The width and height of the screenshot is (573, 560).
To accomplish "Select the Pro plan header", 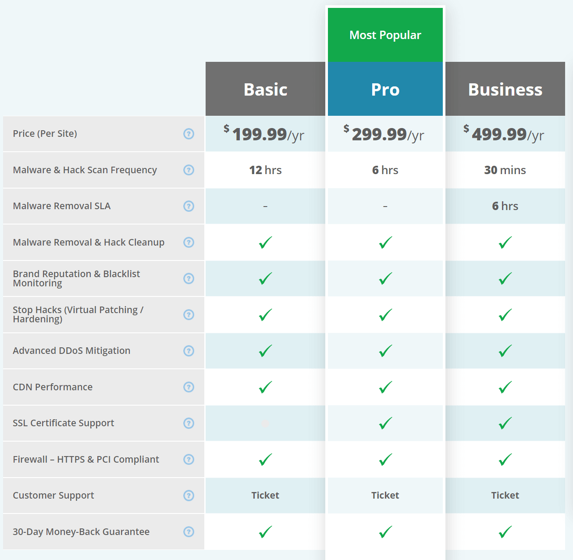I will (385, 89).
